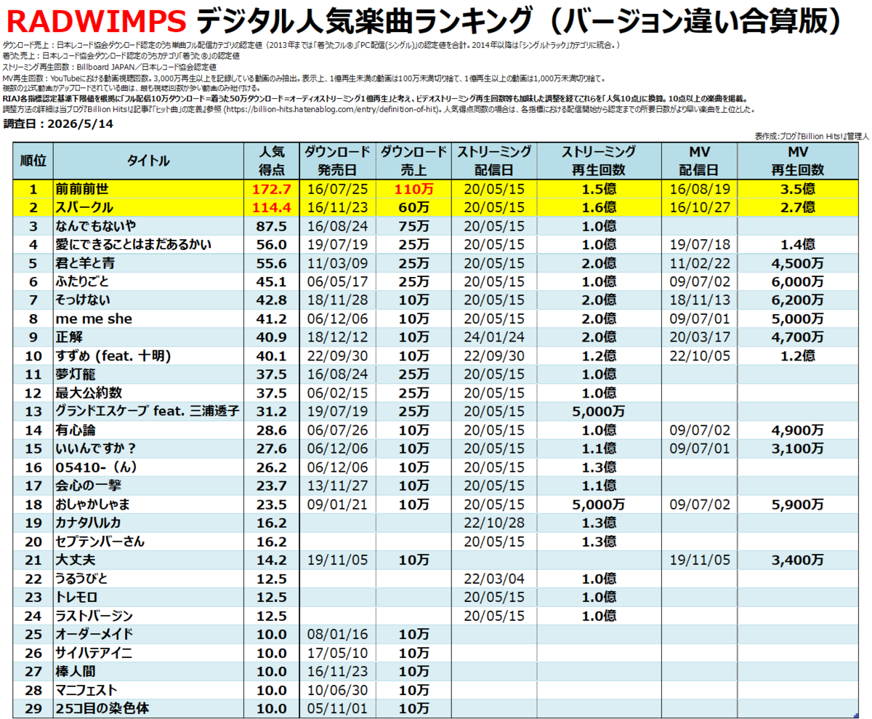Click the streaming date 22/10/28

pos(494,523)
